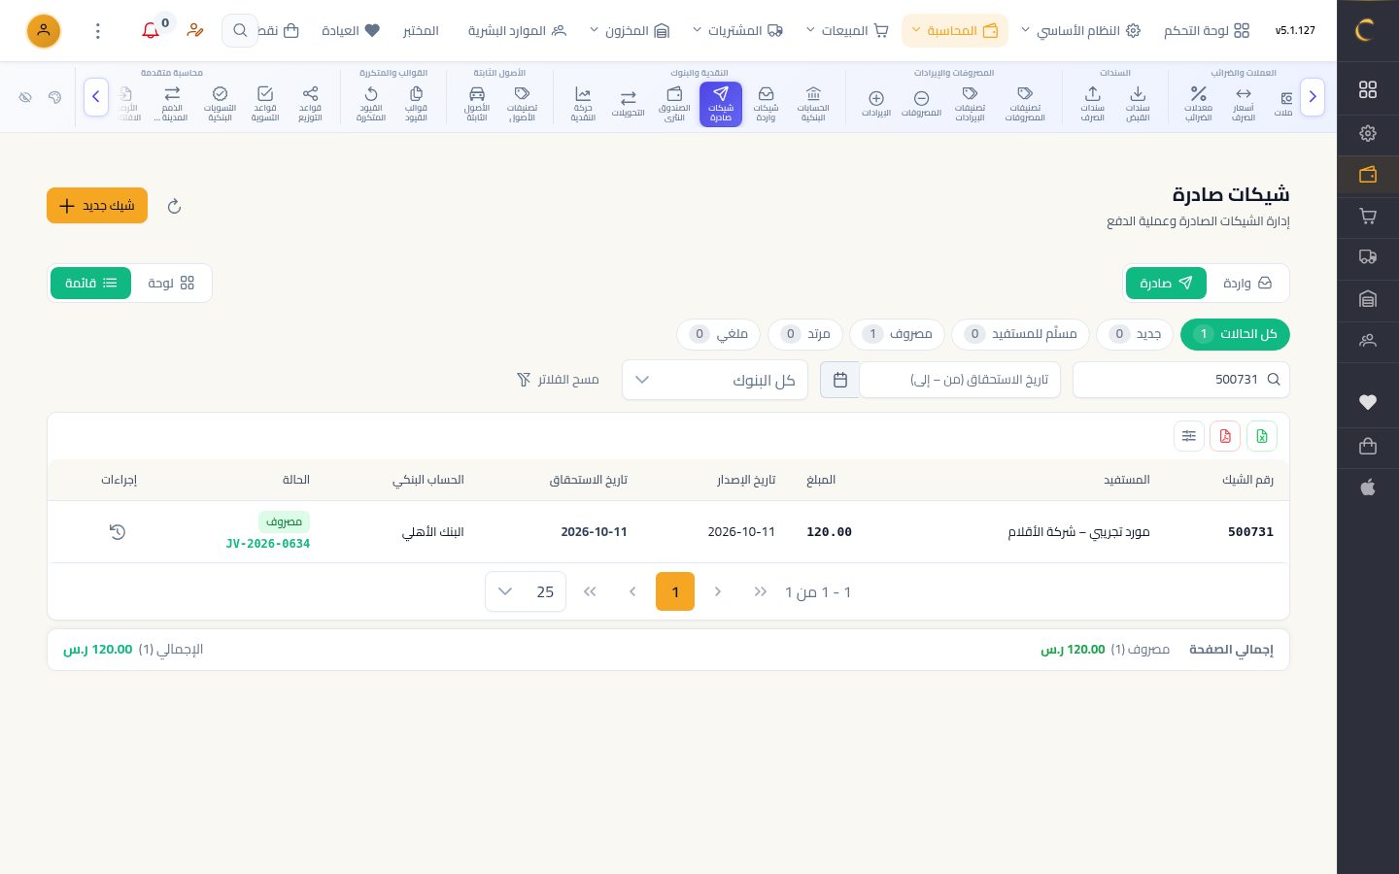Expand المشتريات purchases menu
Image resolution: width=1399 pixels, height=874 pixels.
tap(737, 31)
